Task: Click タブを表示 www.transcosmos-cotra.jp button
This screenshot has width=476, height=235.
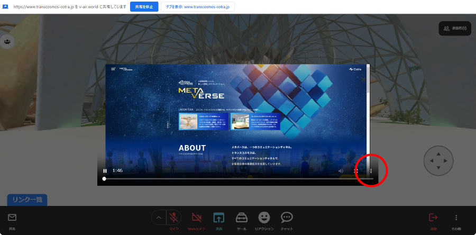Action: coord(198,7)
